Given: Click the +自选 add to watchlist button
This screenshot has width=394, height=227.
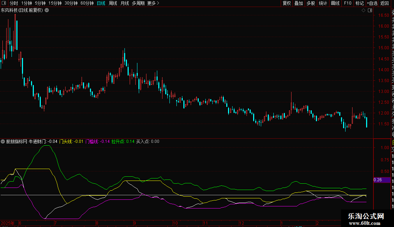Looking at the screenshot, I should pos(372,3).
